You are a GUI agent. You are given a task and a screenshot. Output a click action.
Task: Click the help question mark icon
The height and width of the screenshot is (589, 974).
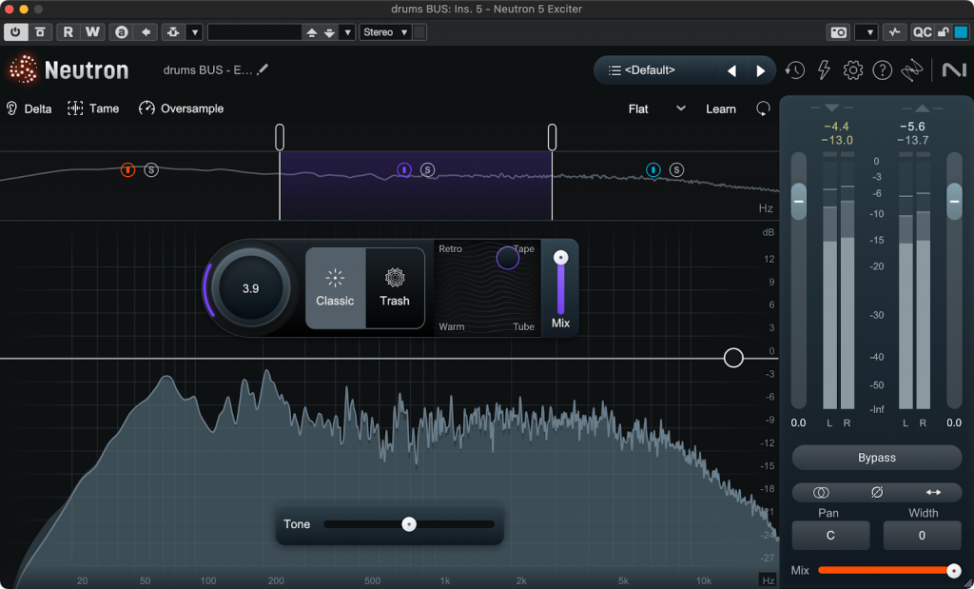[883, 70]
